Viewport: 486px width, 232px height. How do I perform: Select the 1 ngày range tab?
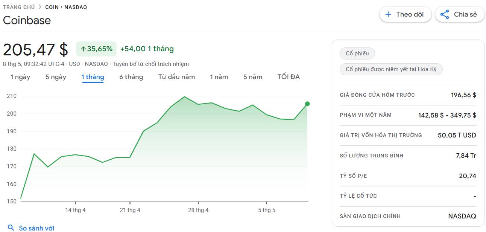(x=20, y=77)
